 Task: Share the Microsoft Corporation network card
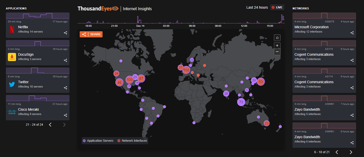[352, 33]
